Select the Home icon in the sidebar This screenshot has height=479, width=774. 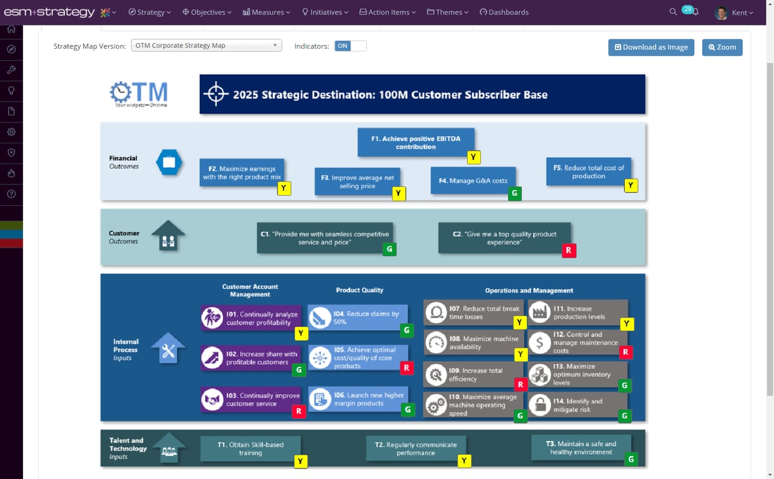point(11,29)
